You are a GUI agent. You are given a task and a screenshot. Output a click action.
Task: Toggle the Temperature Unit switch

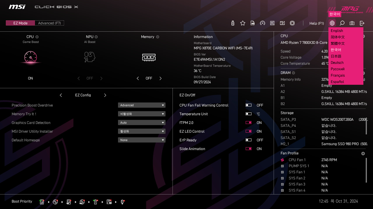point(249,114)
